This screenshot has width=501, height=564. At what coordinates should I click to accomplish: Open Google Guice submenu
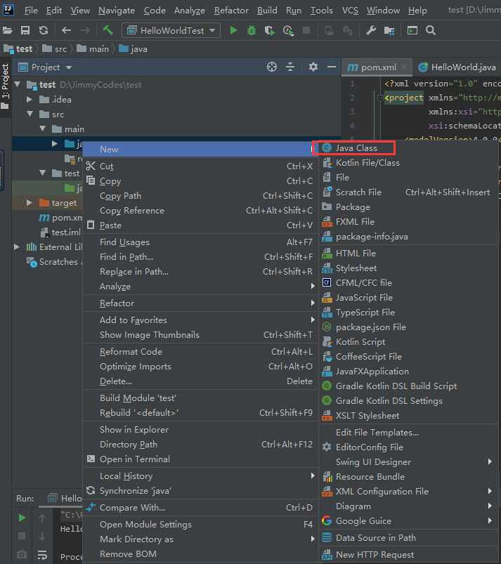point(409,521)
